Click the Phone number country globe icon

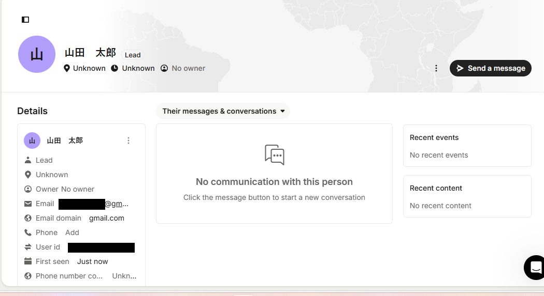coord(28,276)
